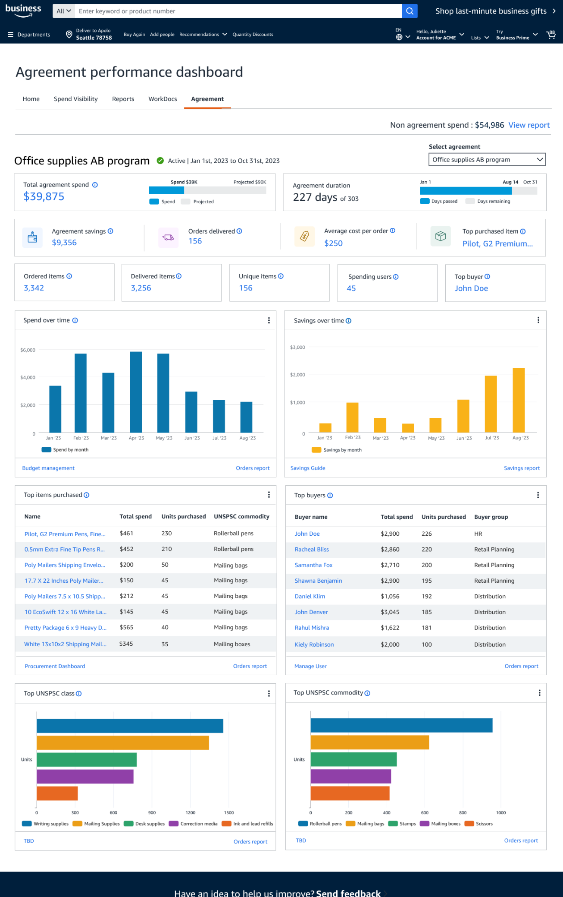Click the Agreement savings wallet icon
This screenshot has height=897, width=563.
click(32, 237)
